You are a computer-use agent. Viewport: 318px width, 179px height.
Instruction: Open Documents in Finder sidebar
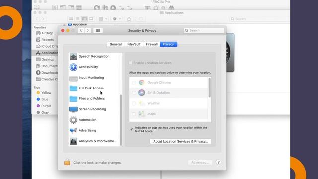point(47,66)
